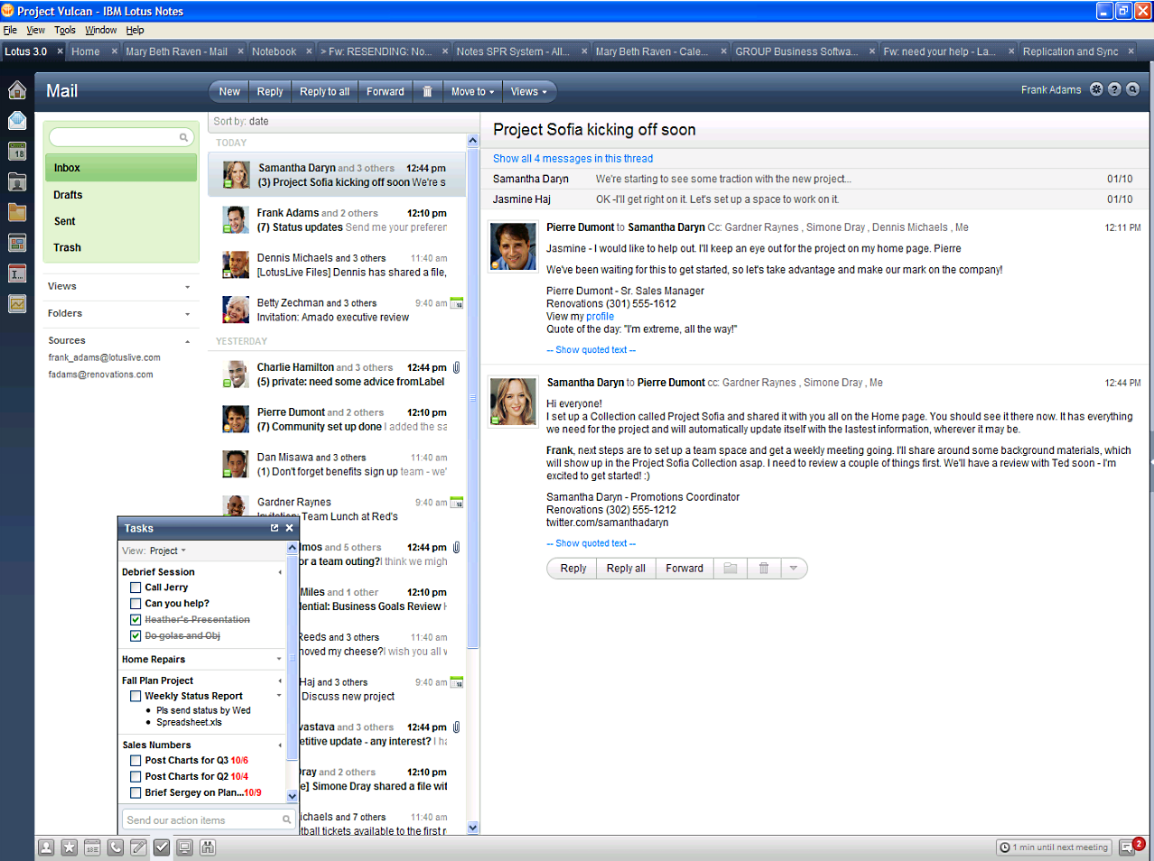Screen dimensions: 1154x861
Task: Open the favorites star icon in bottom bar
Action: coord(69,847)
